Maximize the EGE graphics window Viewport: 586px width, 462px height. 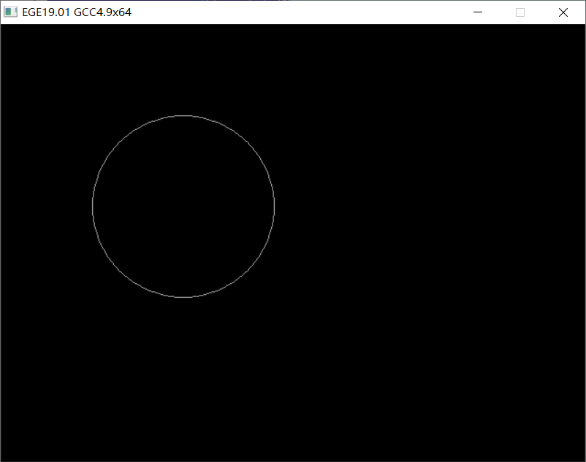pos(520,12)
